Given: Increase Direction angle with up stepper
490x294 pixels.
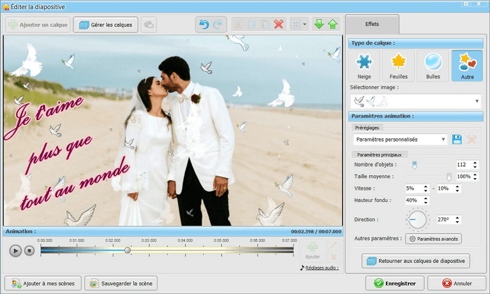Looking at the screenshot, I should click(x=458, y=218).
